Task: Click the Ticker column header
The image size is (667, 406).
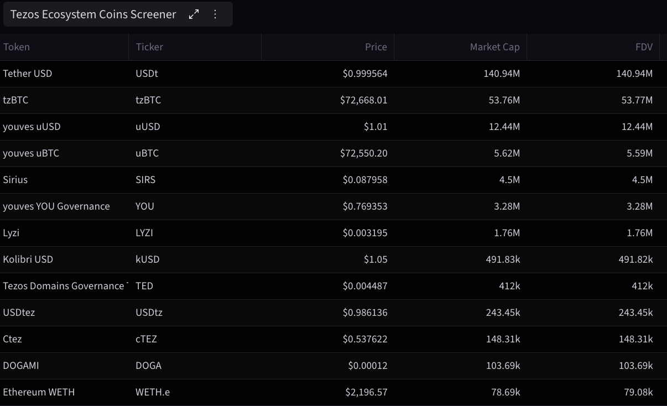Action: tap(149, 47)
